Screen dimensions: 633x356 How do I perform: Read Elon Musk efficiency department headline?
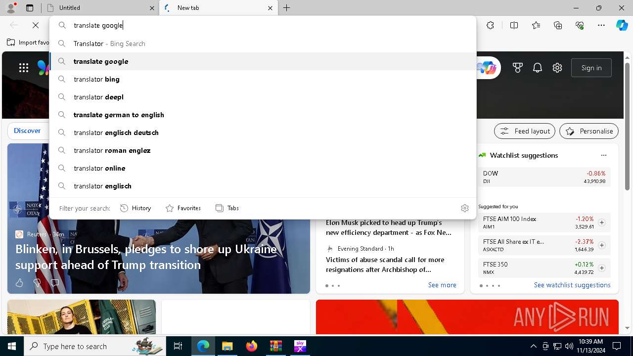pos(389,227)
